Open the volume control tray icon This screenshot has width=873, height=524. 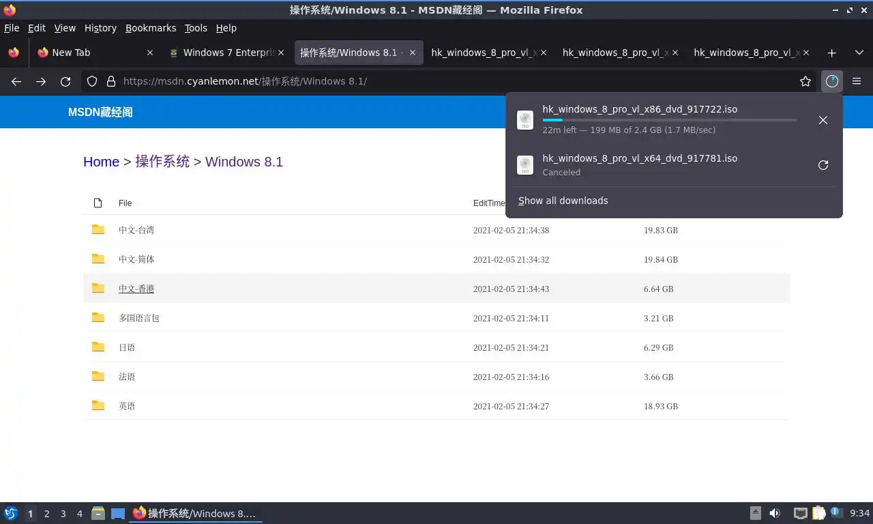pyautogui.click(x=775, y=513)
